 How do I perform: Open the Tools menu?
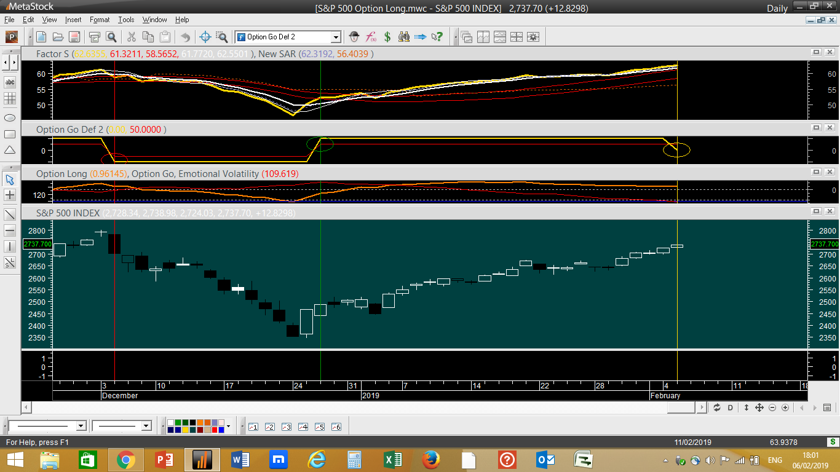pos(126,20)
